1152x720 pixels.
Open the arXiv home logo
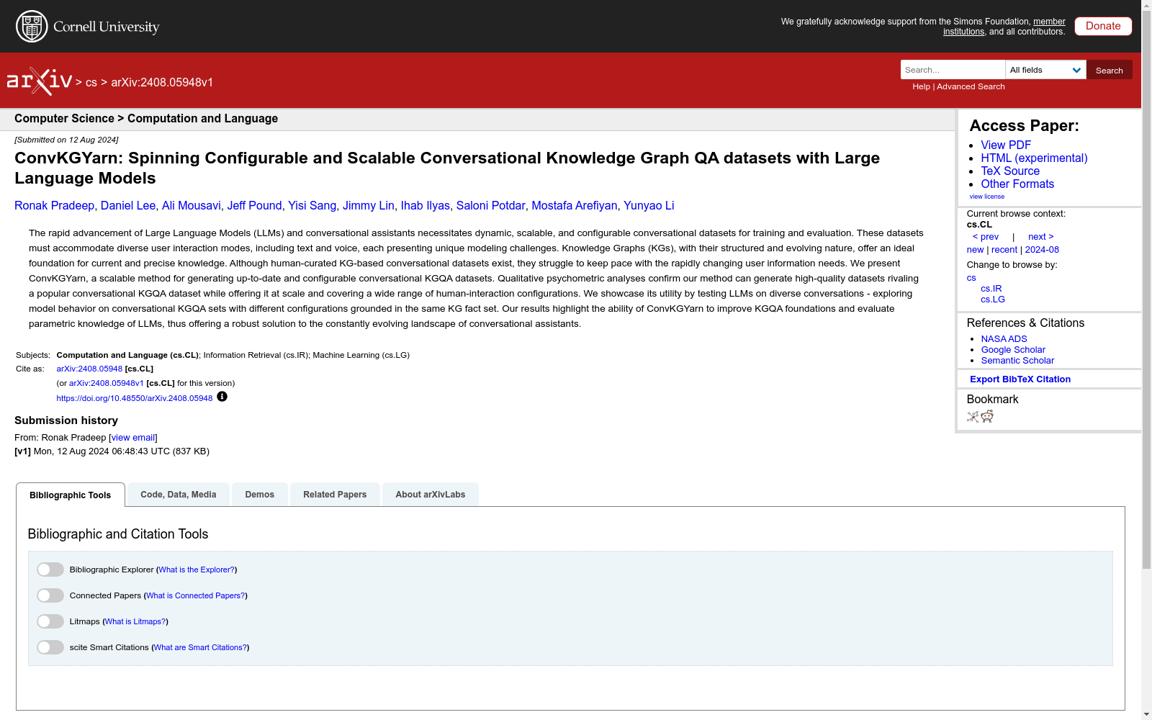(40, 81)
